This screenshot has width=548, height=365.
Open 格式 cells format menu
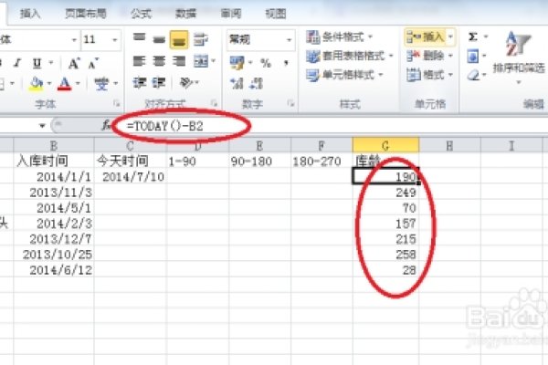(429, 75)
